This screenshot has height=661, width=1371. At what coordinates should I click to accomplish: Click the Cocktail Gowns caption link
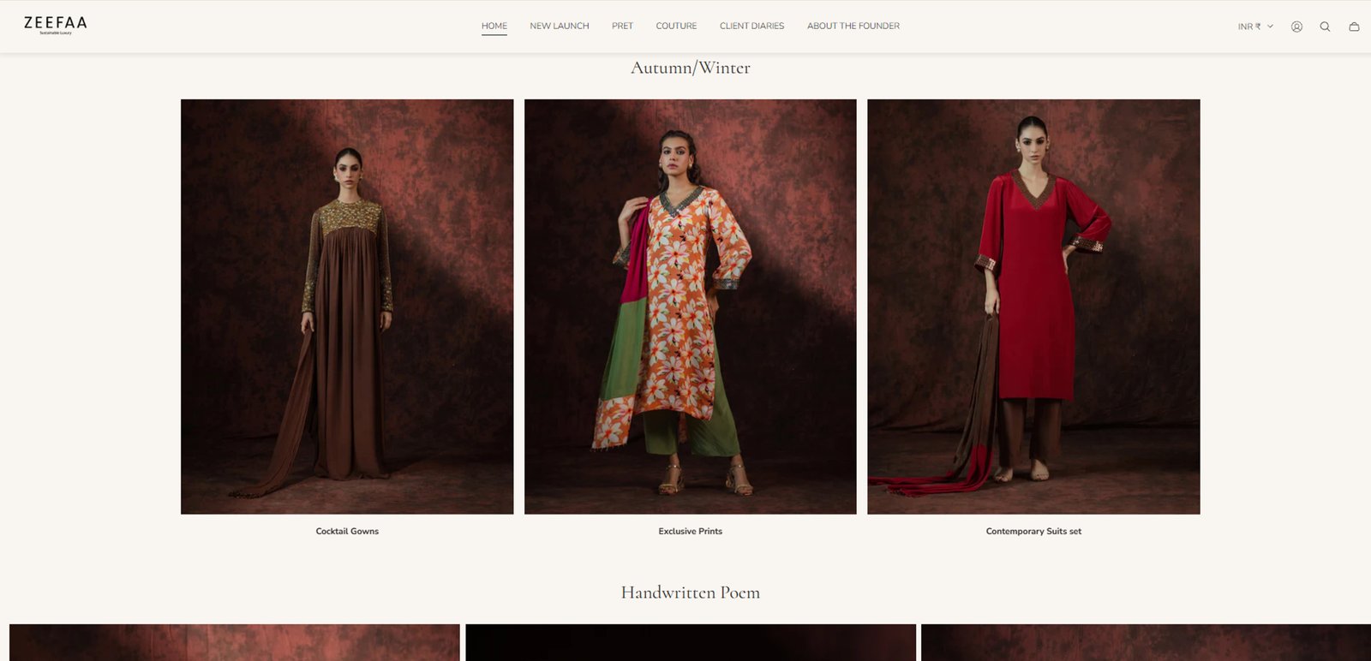(x=347, y=532)
